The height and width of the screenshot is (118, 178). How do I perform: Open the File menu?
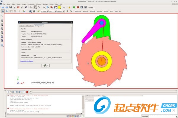point(4,4)
